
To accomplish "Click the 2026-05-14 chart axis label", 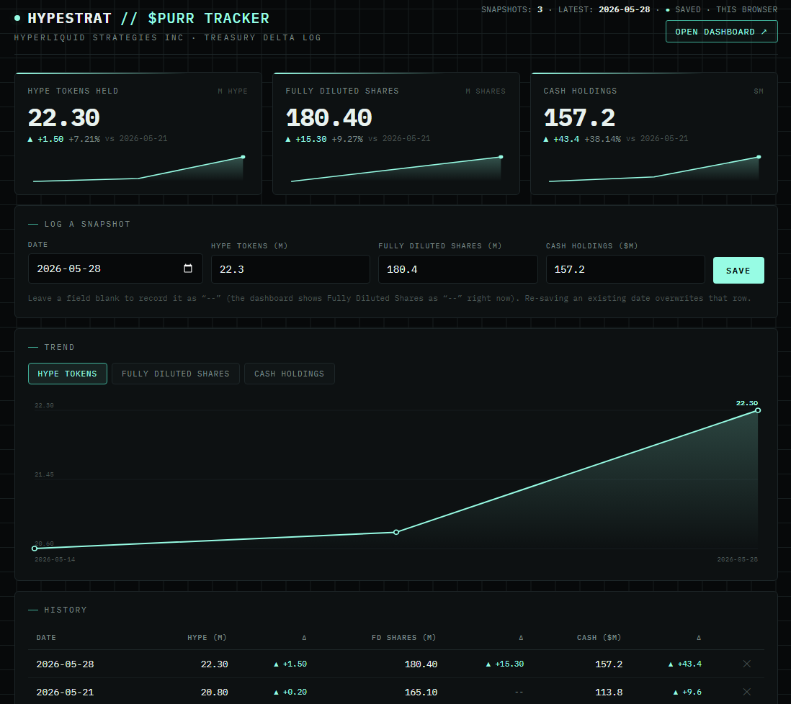I will tap(55, 559).
